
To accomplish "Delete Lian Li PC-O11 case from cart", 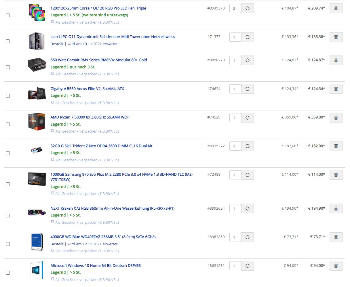I will point(336,37).
